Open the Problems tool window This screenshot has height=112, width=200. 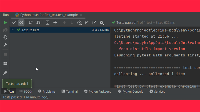point(47,92)
